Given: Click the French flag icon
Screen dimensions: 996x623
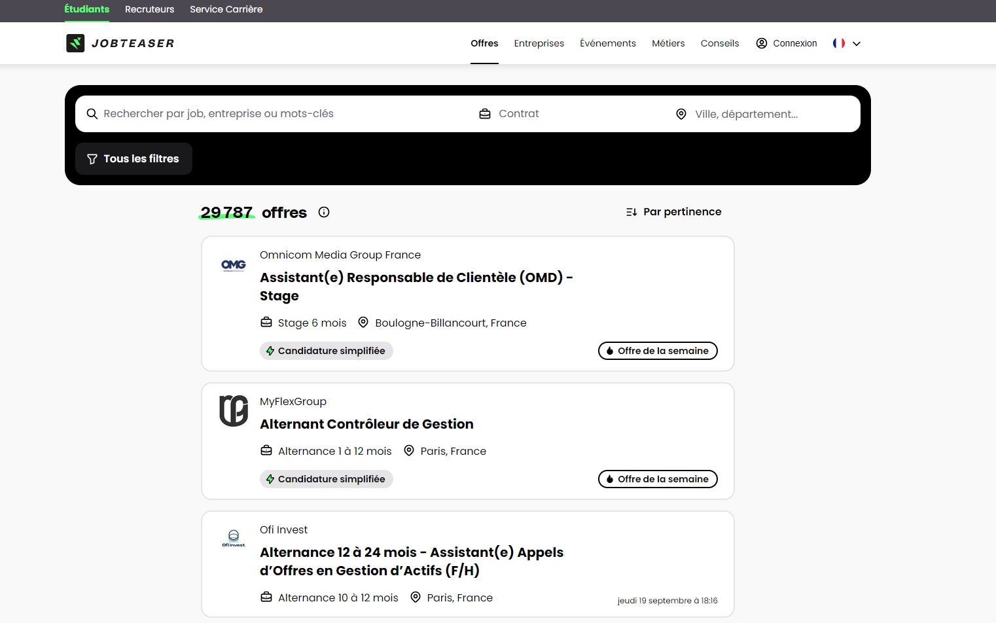Looking at the screenshot, I should click(x=839, y=43).
